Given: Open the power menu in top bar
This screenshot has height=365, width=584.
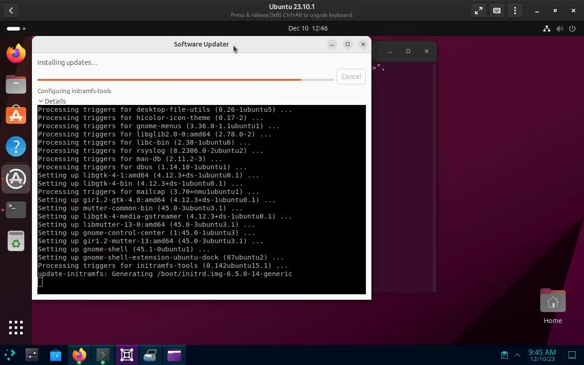Looking at the screenshot, I should coord(572,28).
